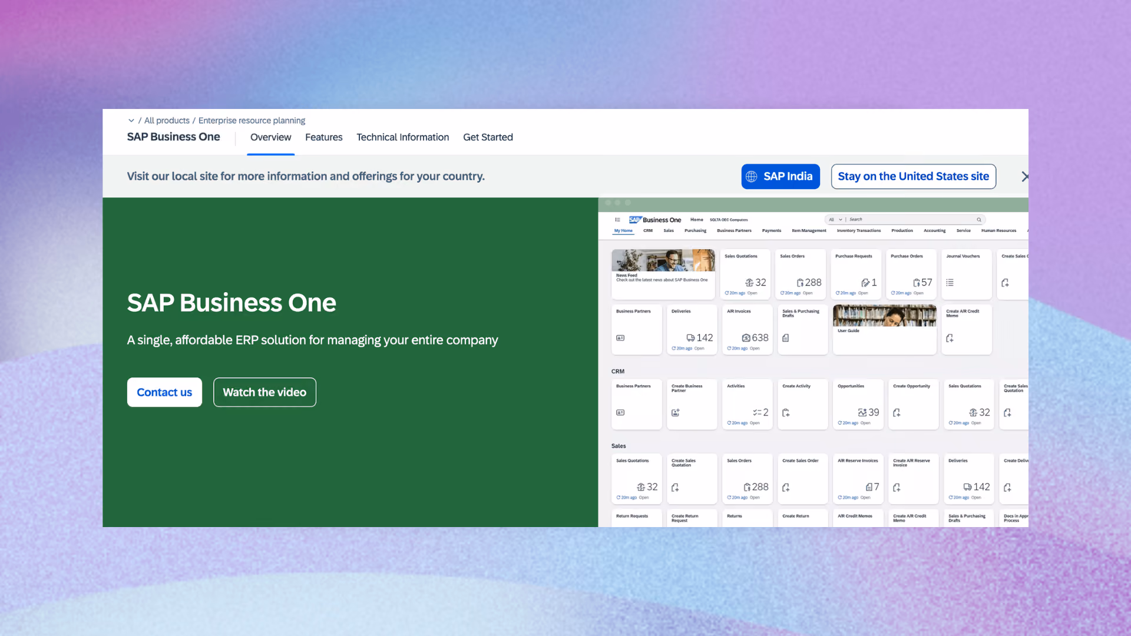The width and height of the screenshot is (1131, 636).
Task: Choose Stay on the United States site
Action: click(x=914, y=177)
